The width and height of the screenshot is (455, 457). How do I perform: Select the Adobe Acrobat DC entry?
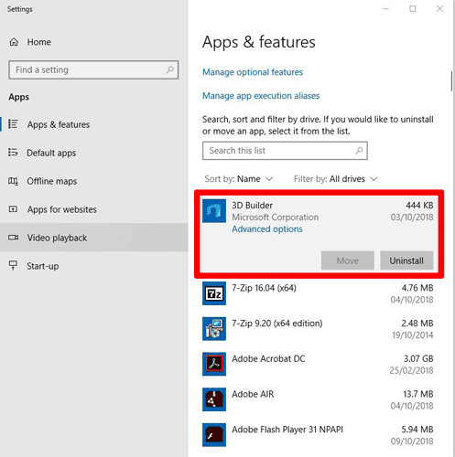[318, 364]
